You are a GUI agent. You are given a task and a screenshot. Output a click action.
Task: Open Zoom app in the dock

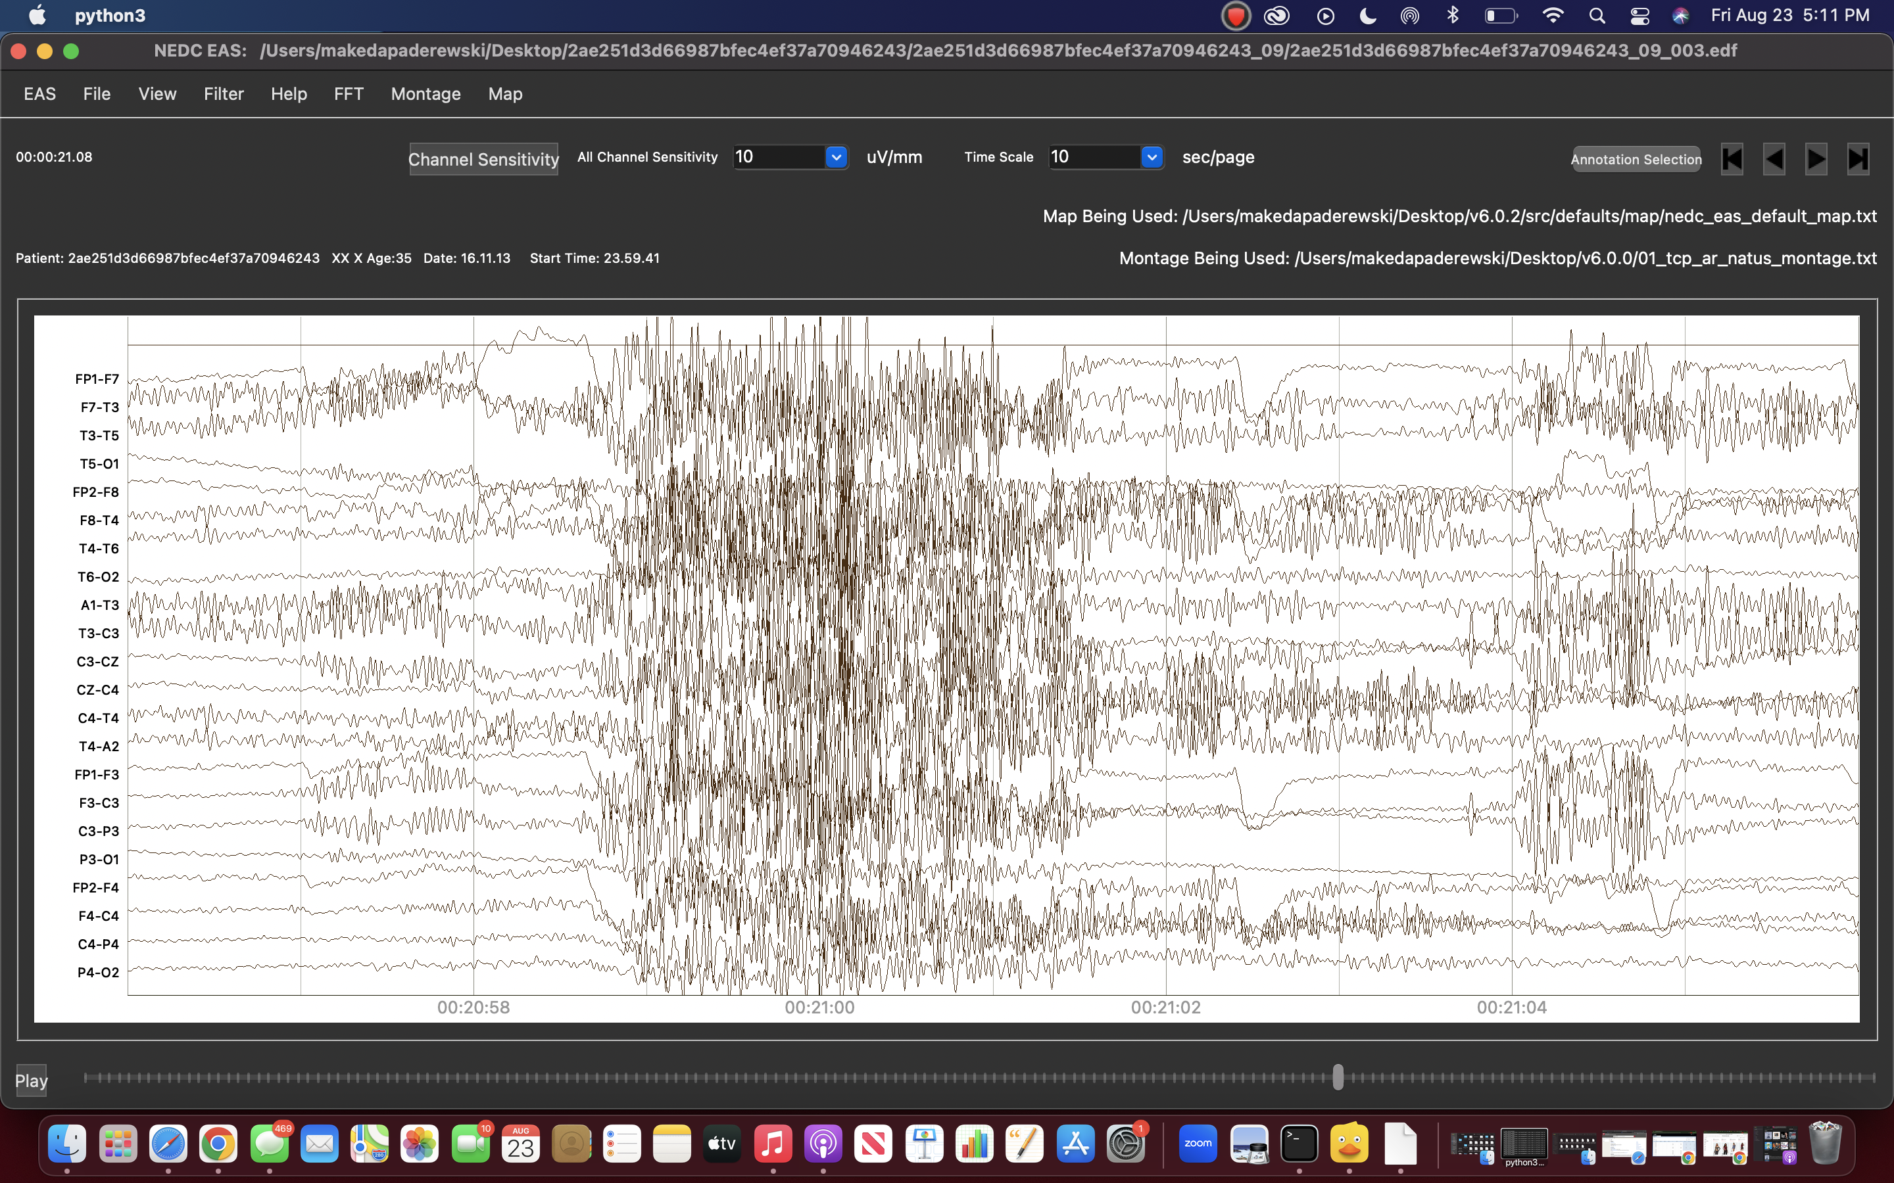(1198, 1144)
